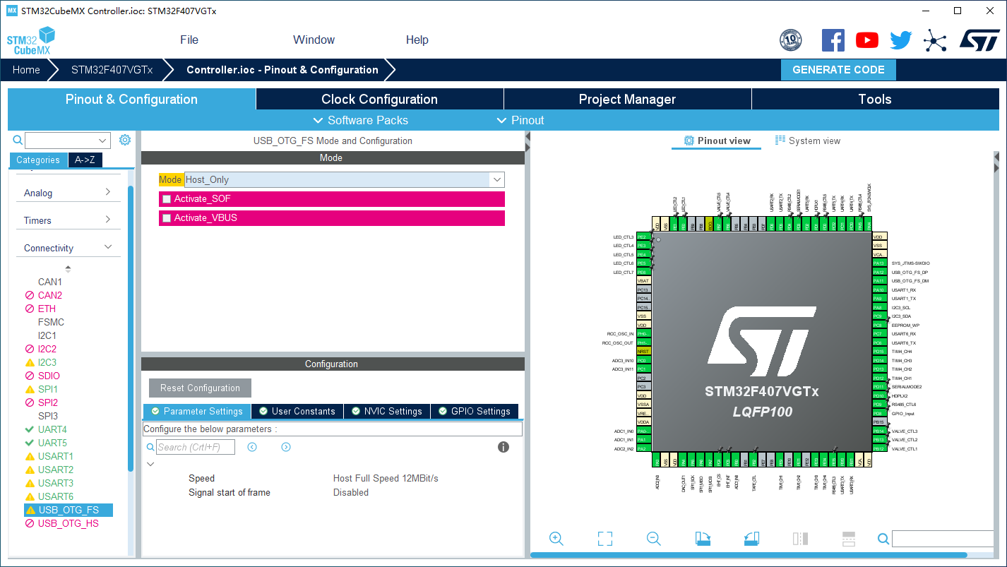
Task: Switch to the Tools tab
Action: click(876, 99)
